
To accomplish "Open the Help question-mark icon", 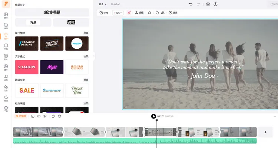I will point(215,4).
